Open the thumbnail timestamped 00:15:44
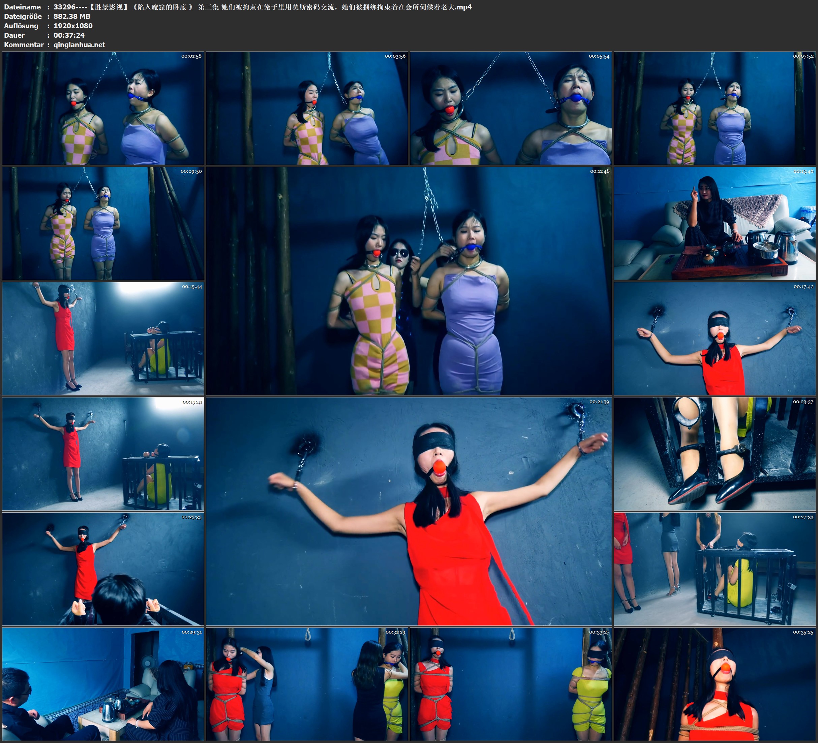 (x=103, y=338)
